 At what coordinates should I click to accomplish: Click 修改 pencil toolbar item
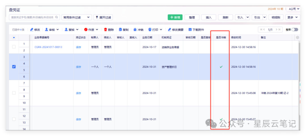coord(35,30)
